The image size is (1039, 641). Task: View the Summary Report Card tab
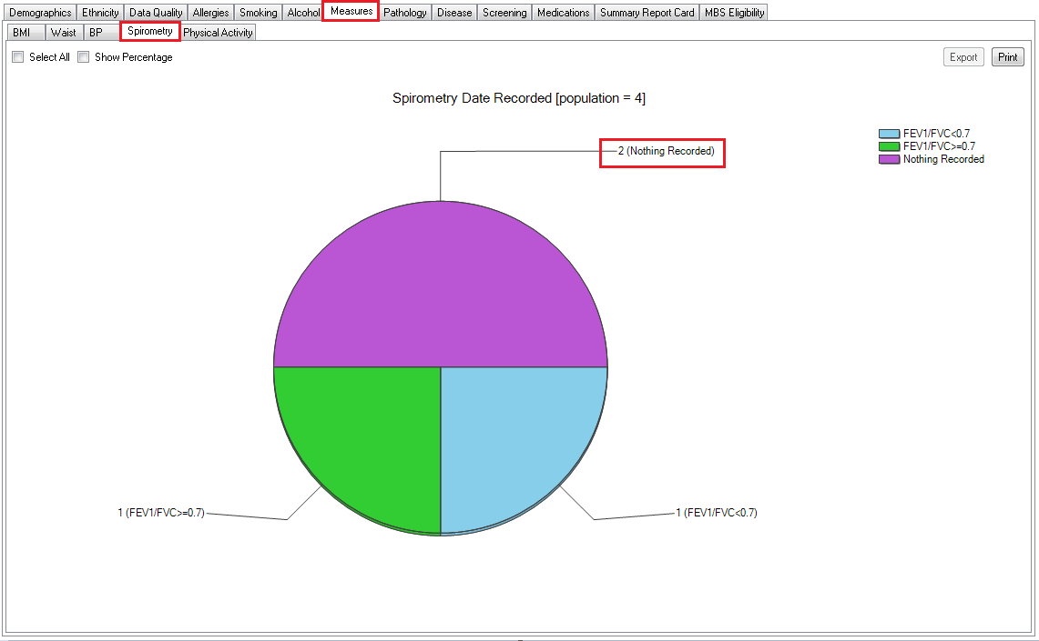(x=647, y=13)
